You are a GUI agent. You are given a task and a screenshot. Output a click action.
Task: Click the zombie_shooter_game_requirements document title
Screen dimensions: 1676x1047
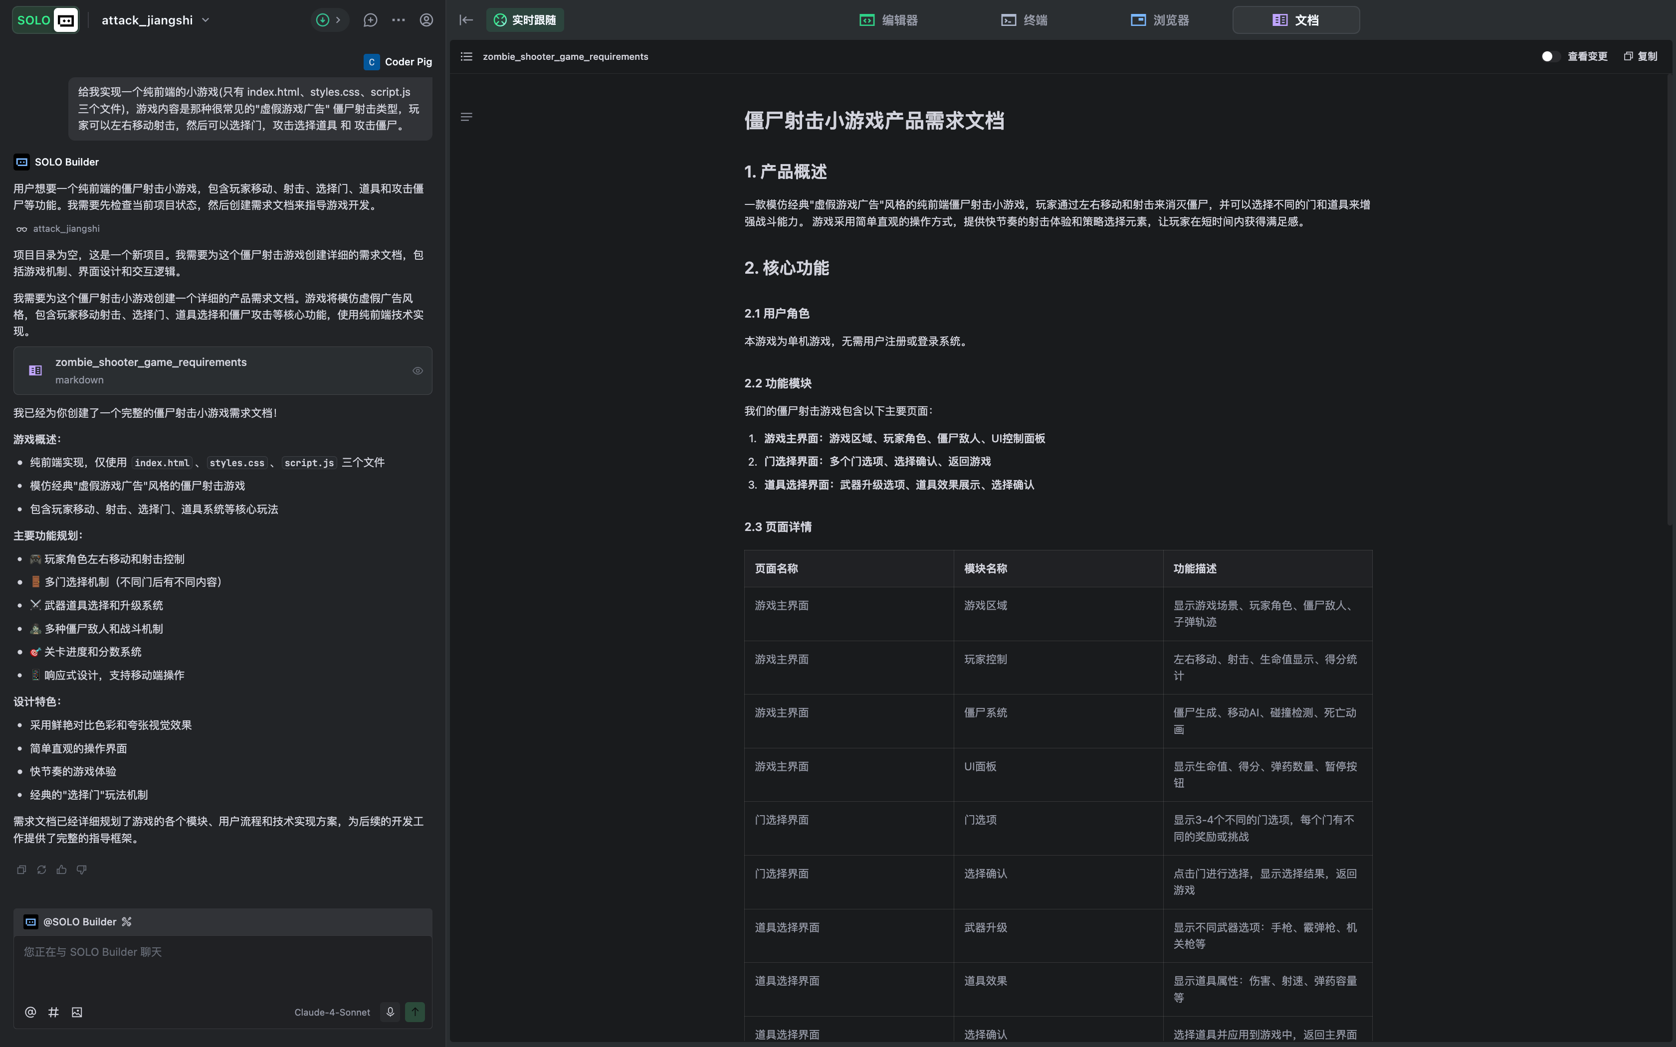click(565, 57)
